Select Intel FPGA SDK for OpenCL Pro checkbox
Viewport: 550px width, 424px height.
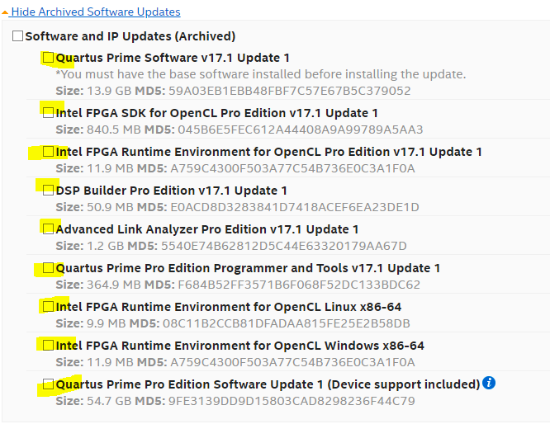pos(49,112)
